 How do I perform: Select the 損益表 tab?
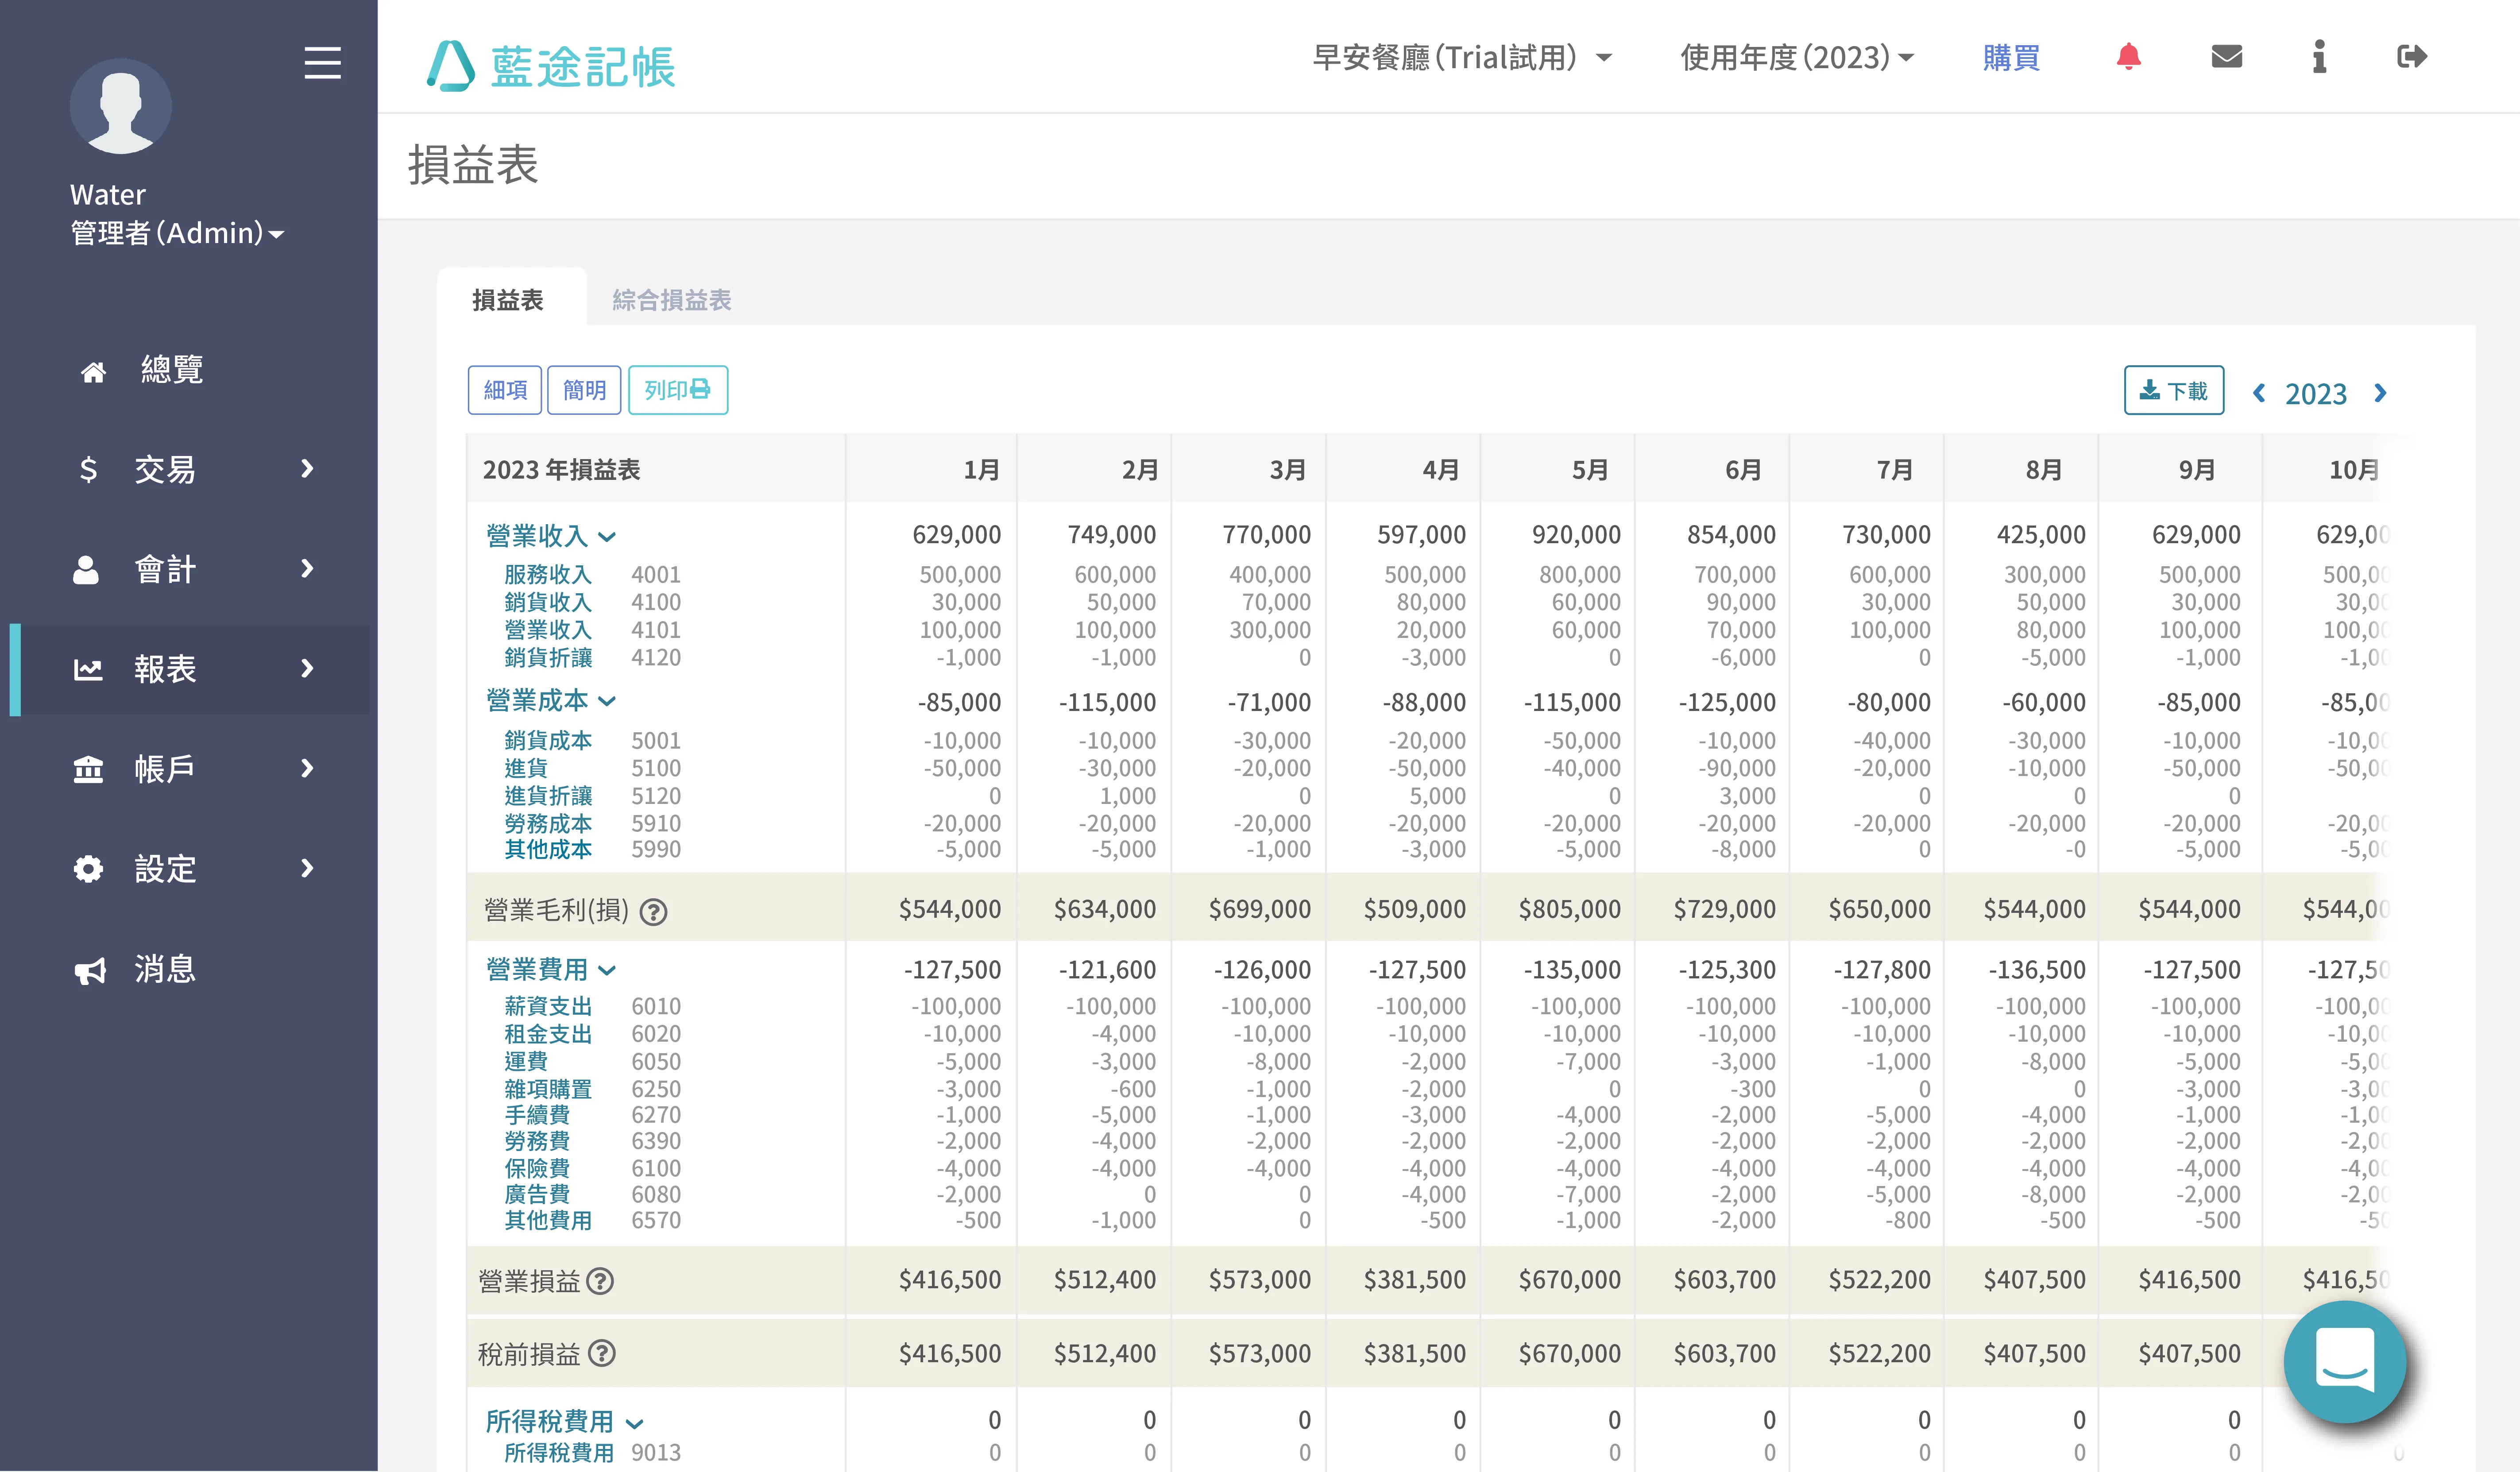508,300
